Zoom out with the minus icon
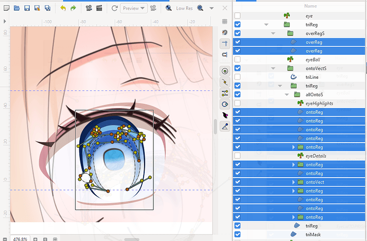Screen dimensions: 367x241 [x=5, y=239]
